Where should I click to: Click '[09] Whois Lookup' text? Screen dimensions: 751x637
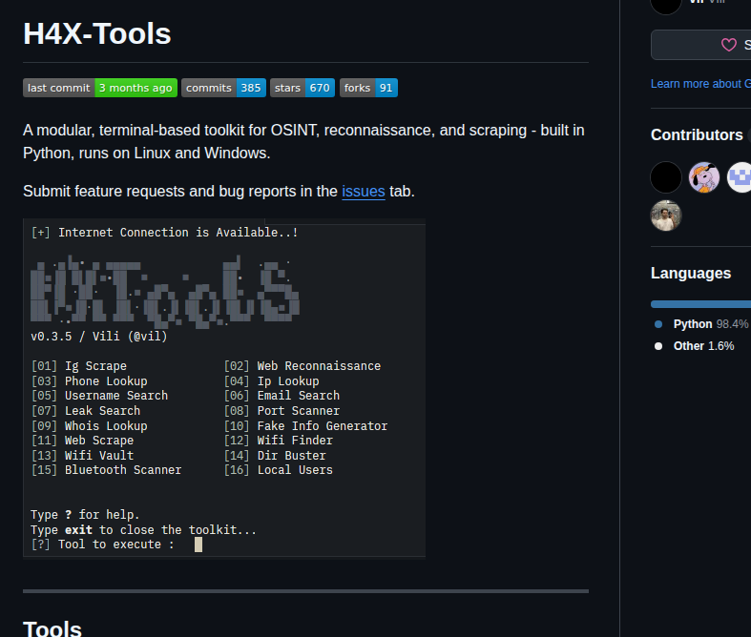(89, 426)
